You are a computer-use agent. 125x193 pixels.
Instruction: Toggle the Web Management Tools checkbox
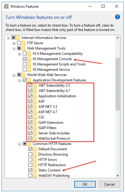[19, 48]
